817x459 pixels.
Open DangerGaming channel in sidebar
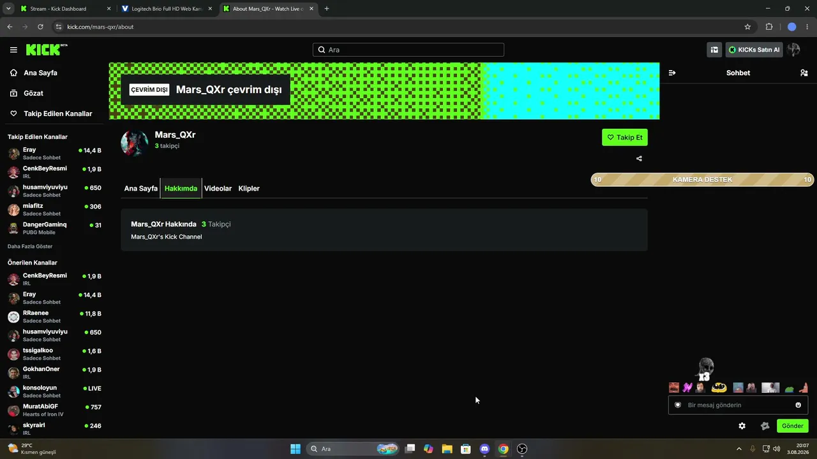[54, 228]
